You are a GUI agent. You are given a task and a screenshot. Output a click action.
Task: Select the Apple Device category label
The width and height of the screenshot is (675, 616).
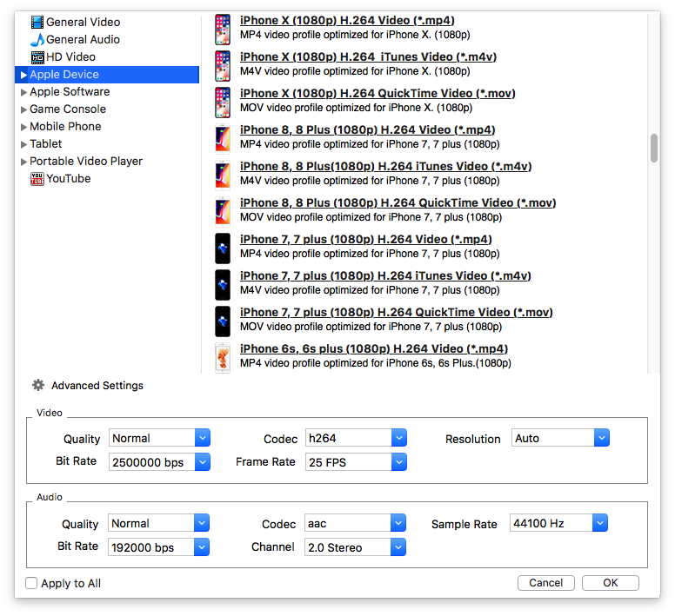tap(64, 75)
